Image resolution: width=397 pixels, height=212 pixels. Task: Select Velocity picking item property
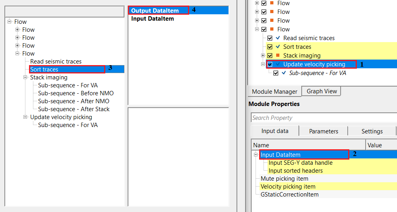[x=288, y=187]
